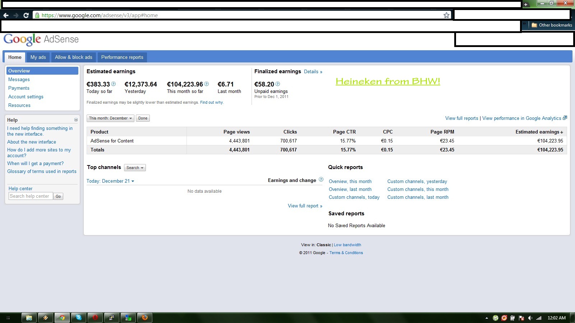
Task: Open the Custom channels, yesterday report
Action: (417, 182)
